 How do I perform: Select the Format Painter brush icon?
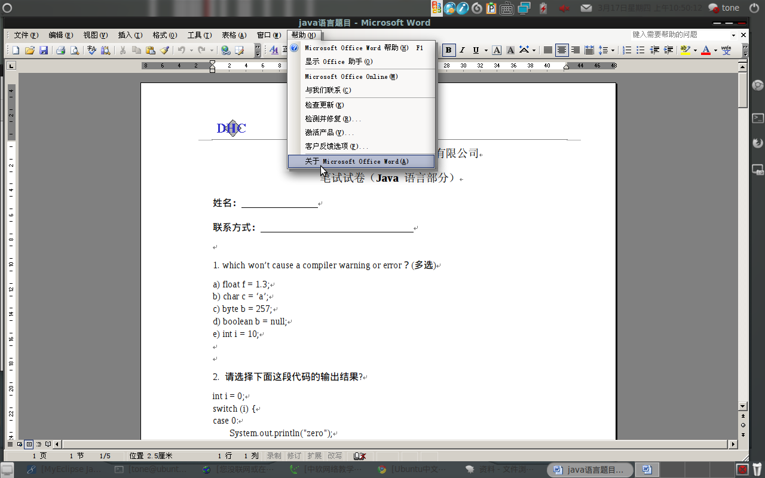point(164,51)
